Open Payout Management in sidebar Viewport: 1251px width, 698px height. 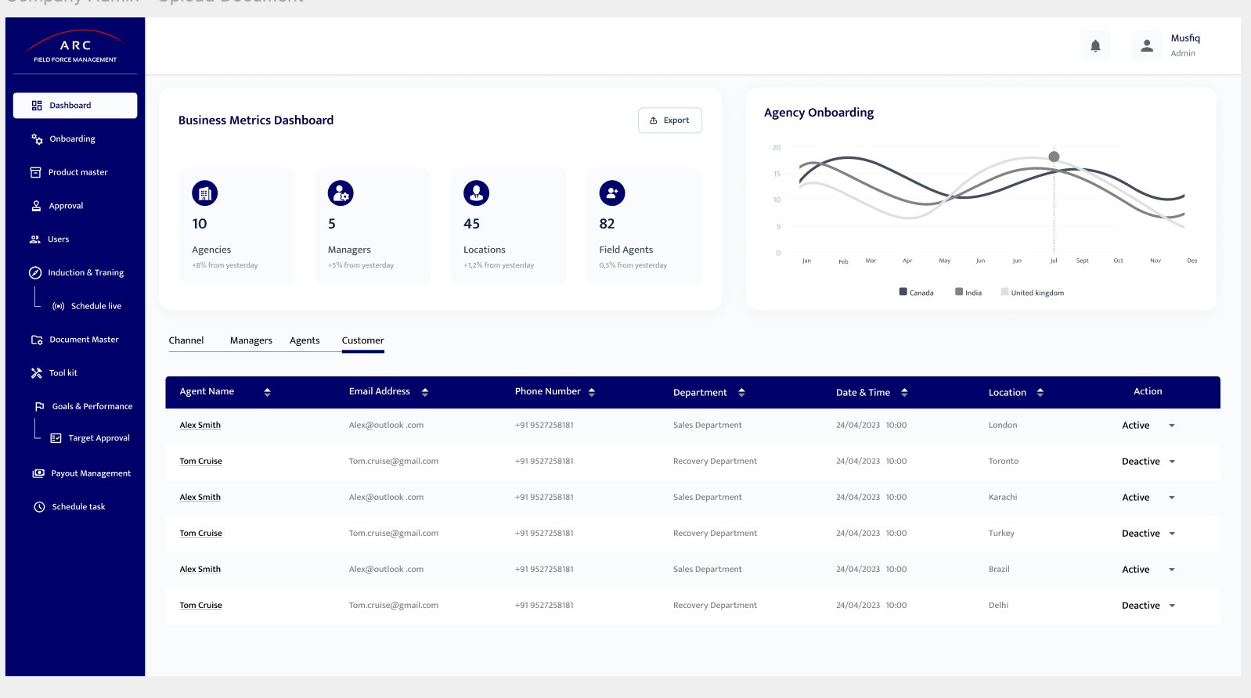point(91,473)
